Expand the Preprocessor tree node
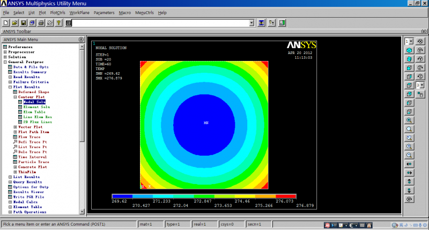The width and height of the screenshot is (429, 230). (5, 52)
